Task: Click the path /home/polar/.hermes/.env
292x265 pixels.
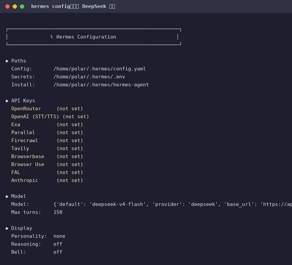Action: [x=89, y=77]
